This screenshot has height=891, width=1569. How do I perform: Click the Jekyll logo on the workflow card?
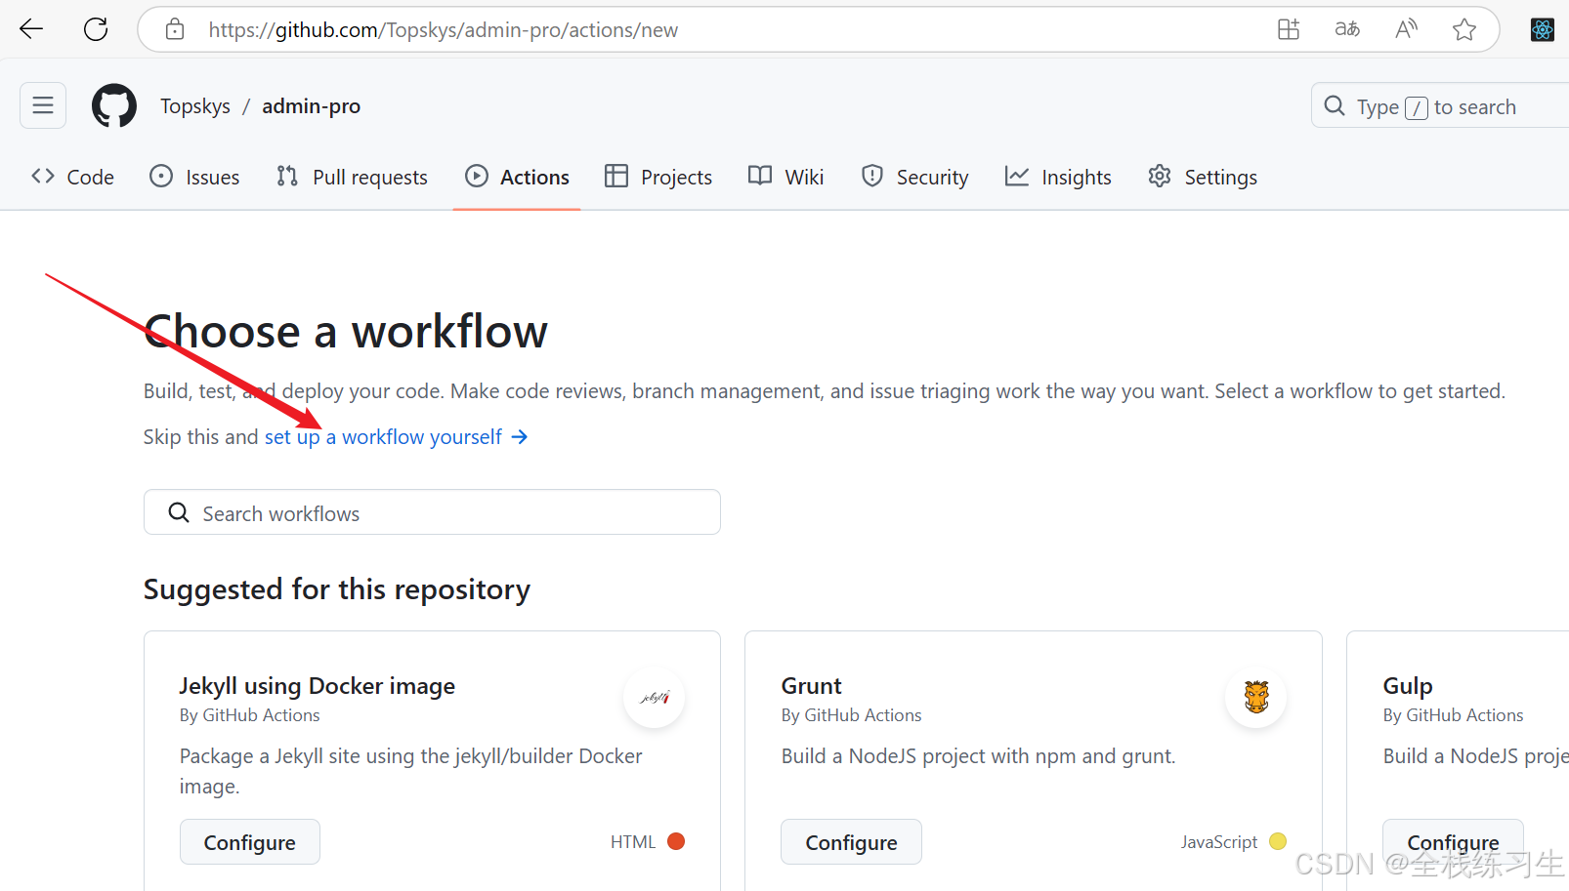coord(655,697)
